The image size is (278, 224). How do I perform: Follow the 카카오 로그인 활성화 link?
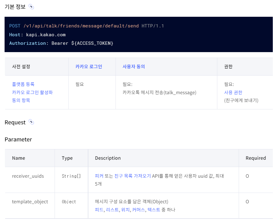point(32,92)
